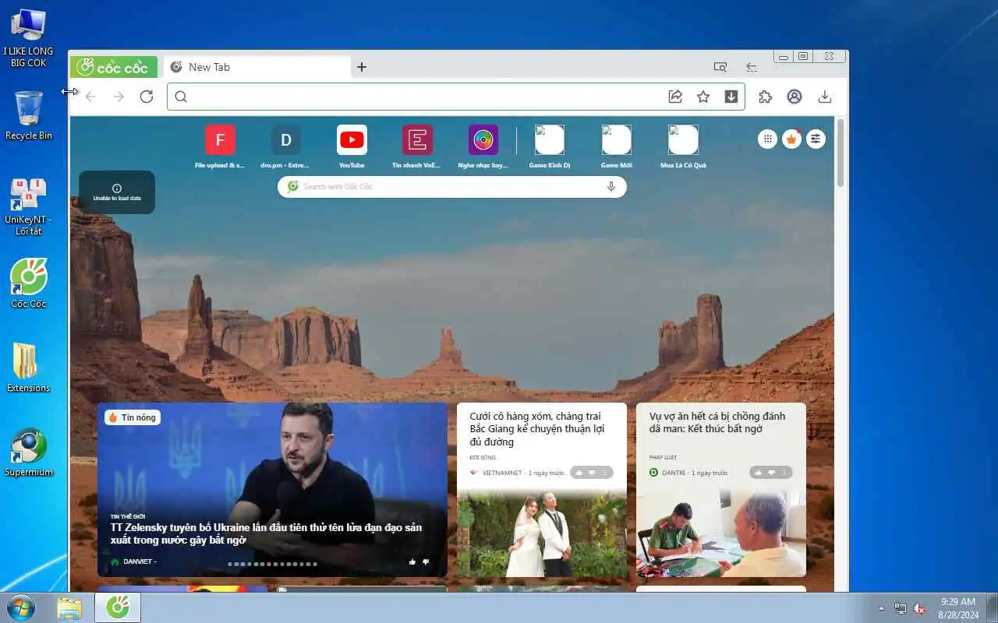Click the Search with Cốc Cốc box
Screen dimensions: 998x623
(451, 187)
